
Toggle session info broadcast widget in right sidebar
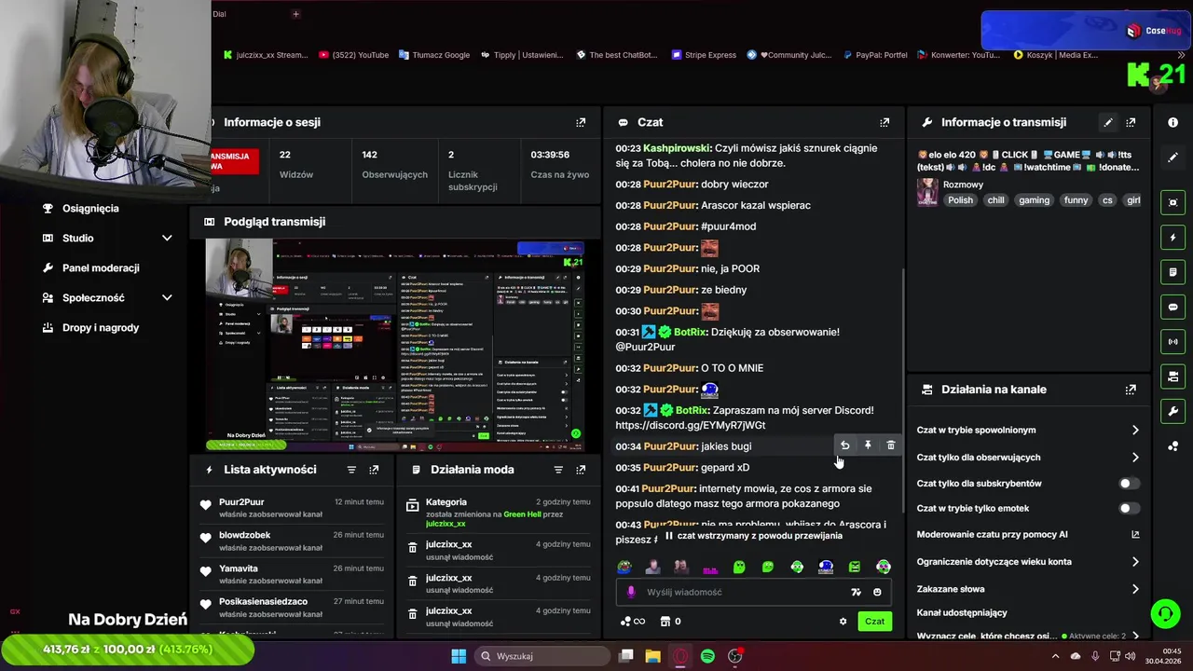1173,342
